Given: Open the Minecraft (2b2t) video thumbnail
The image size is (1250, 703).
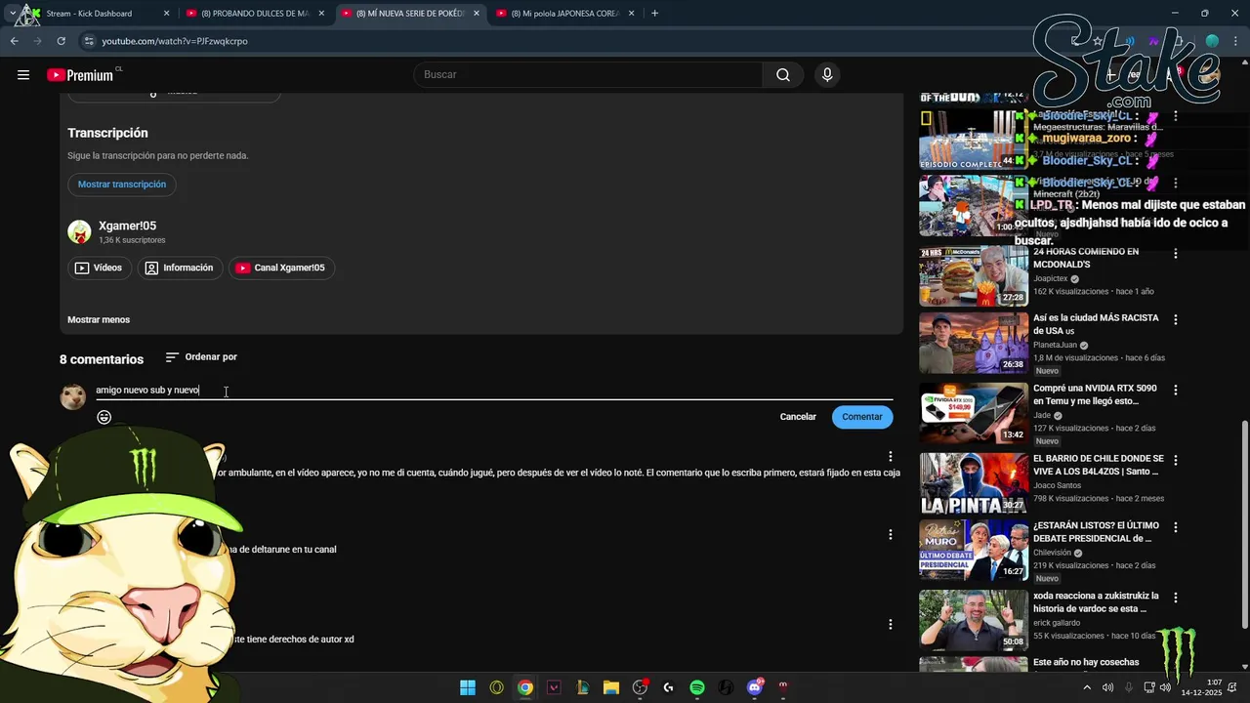Looking at the screenshot, I should 973,205.
